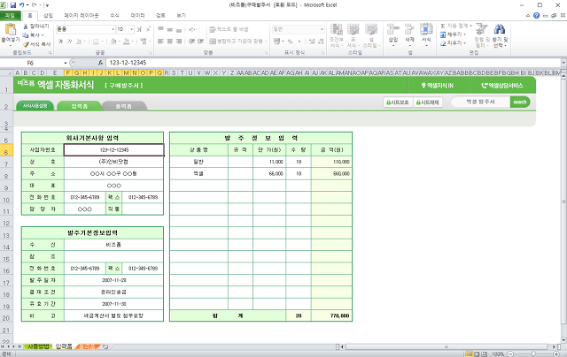567x357 pixels.
Task: Open AutoSum (자동 합계) dropdown arrow
Action: pyautogui.click(x=470, y=26)
